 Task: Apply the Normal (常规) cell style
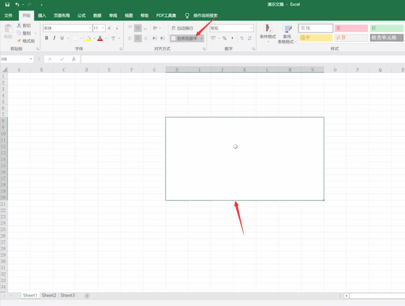[315, 28]
